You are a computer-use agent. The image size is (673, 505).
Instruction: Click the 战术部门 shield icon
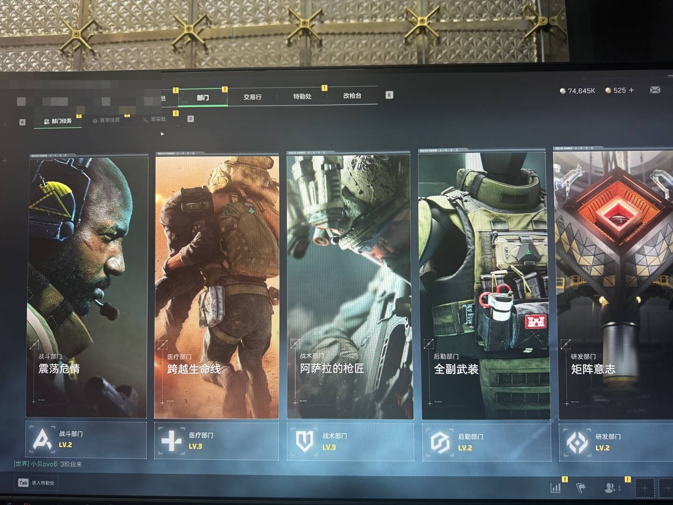305,441
